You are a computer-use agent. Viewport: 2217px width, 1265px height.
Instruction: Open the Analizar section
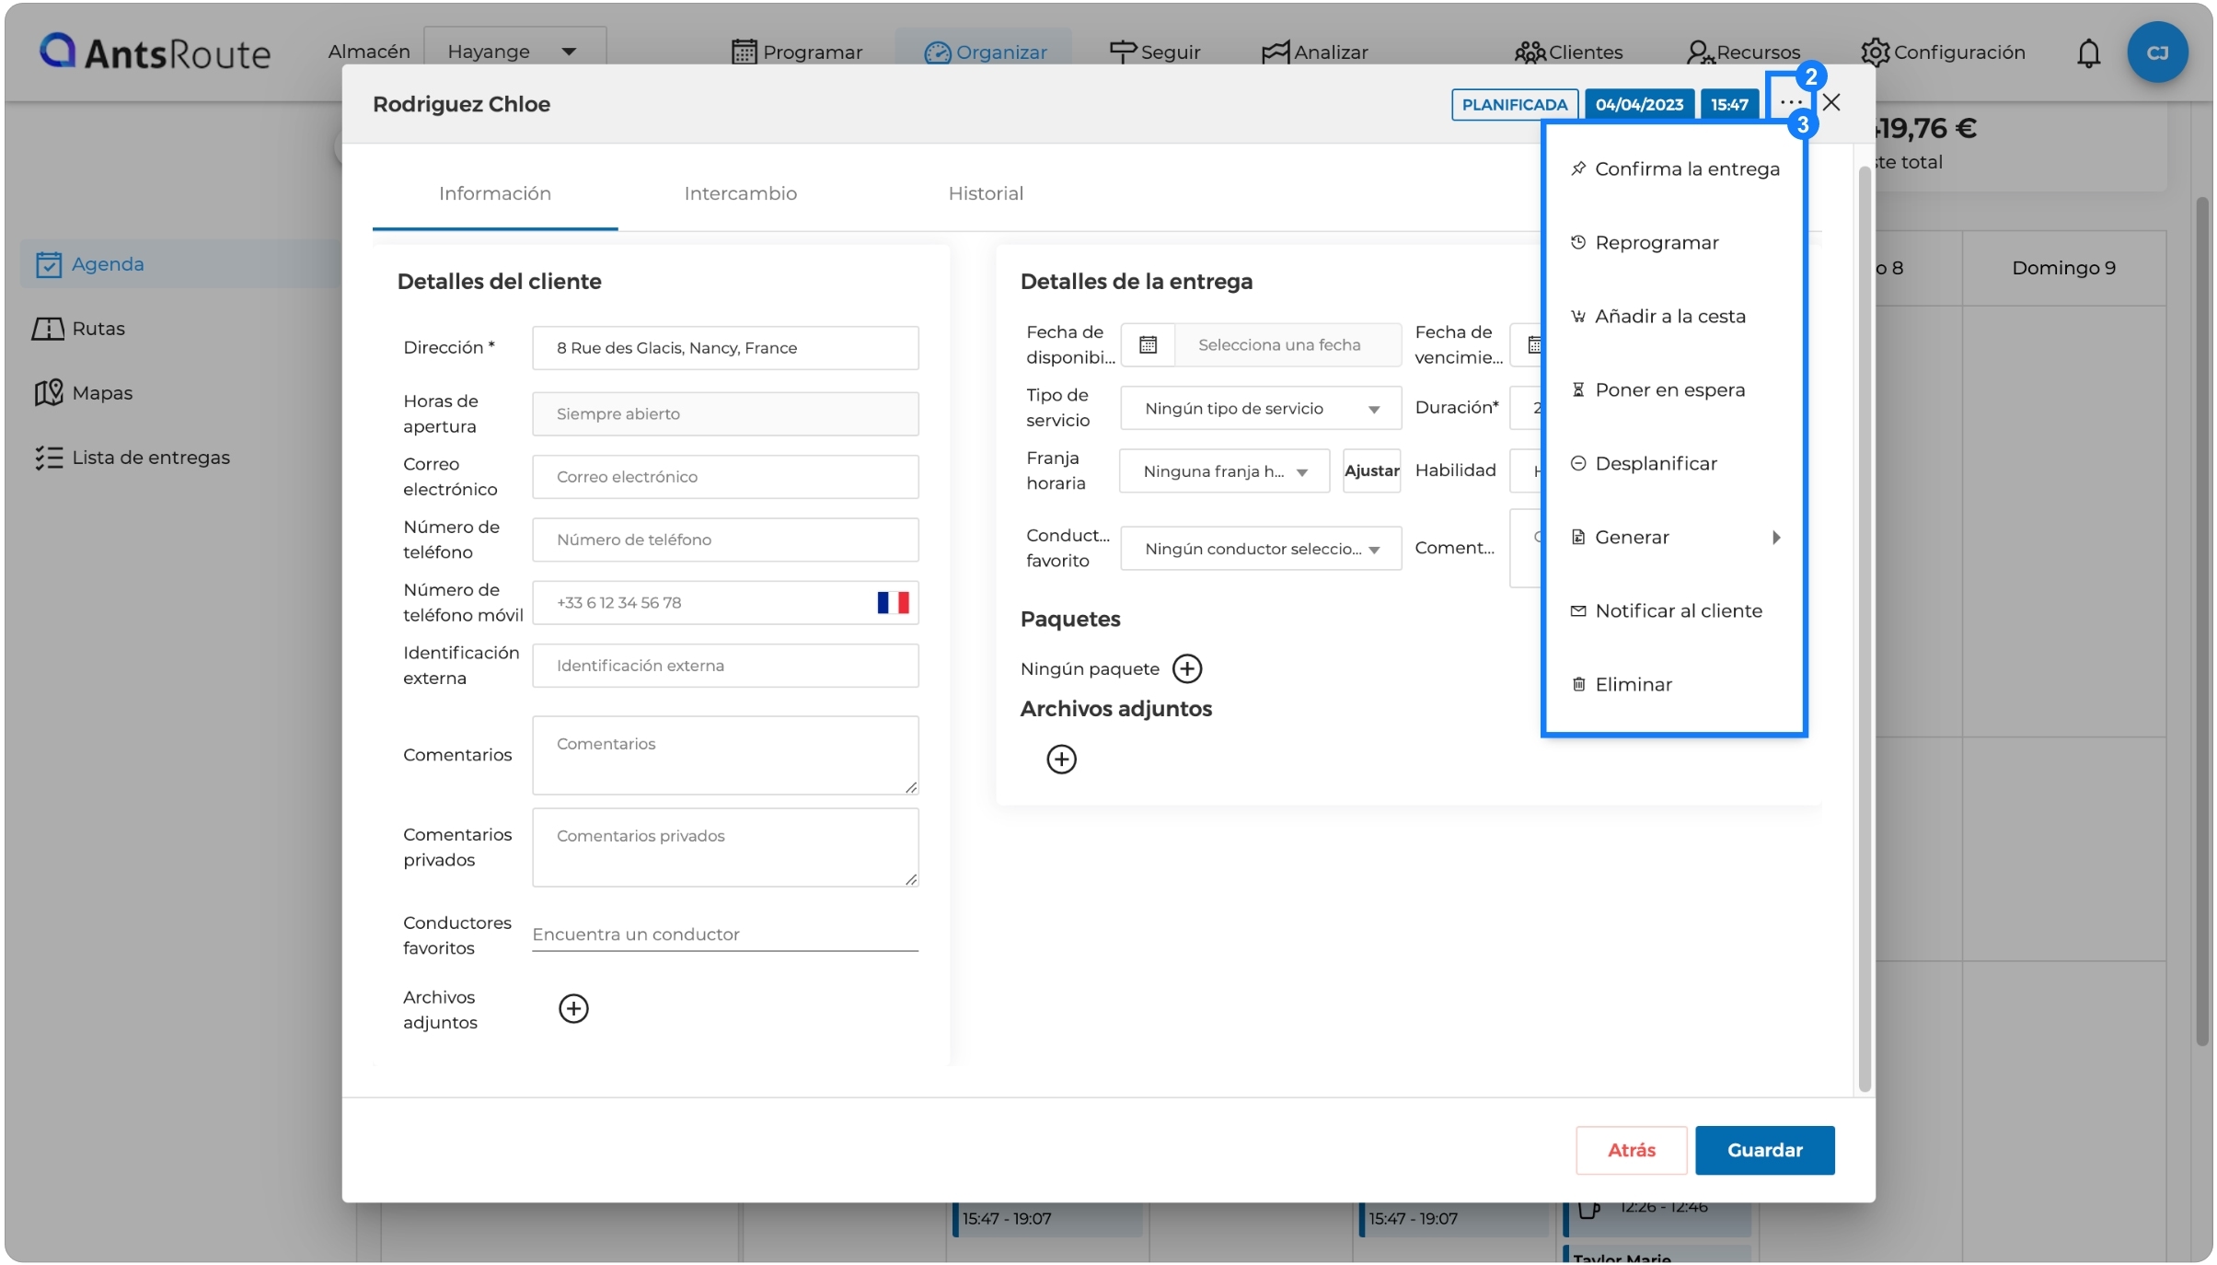(1314, 52)
